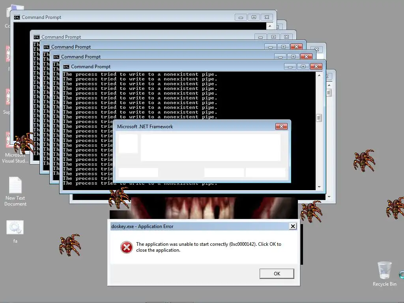The width and height of the screenshot is (404, 303).
Task: Maximize the rearmost Command Prompt window
Action: pos(254,17)
